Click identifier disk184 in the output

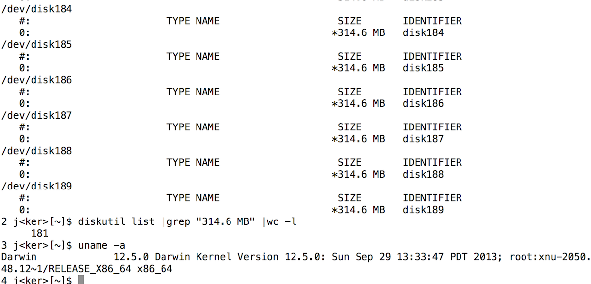pyautogui.click(x=423, y=33)
